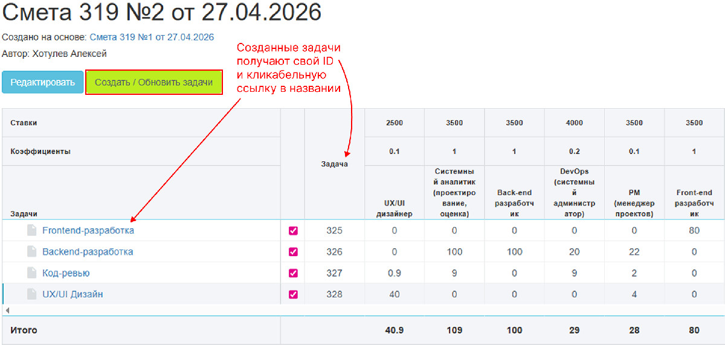Screen dimensions: 725x345
Task: Select task ID 325 cell
Action: pyautogui.click(x=334, y=231)
